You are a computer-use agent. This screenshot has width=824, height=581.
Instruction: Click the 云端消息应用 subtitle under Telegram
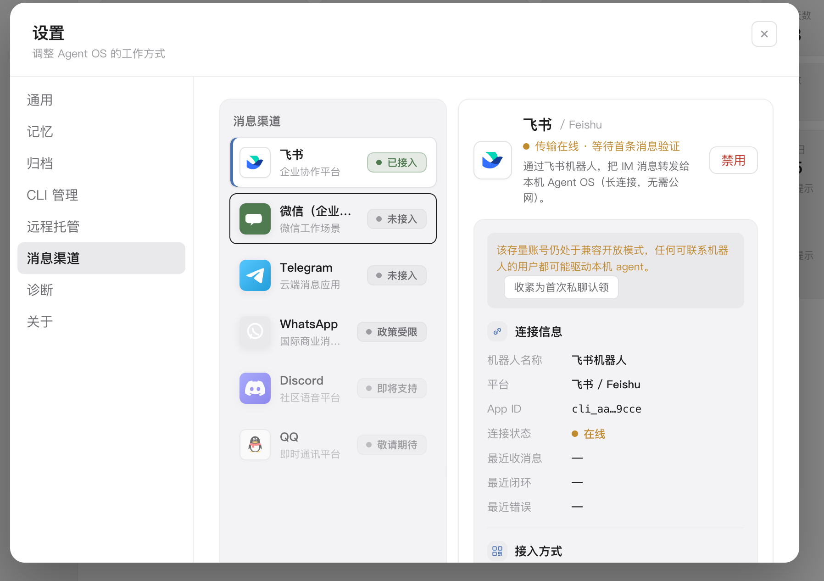coord(310,285)
